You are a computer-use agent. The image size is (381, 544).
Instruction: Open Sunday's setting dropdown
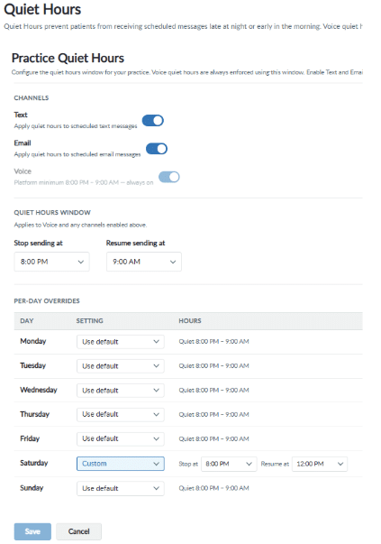tap(121, 488)
